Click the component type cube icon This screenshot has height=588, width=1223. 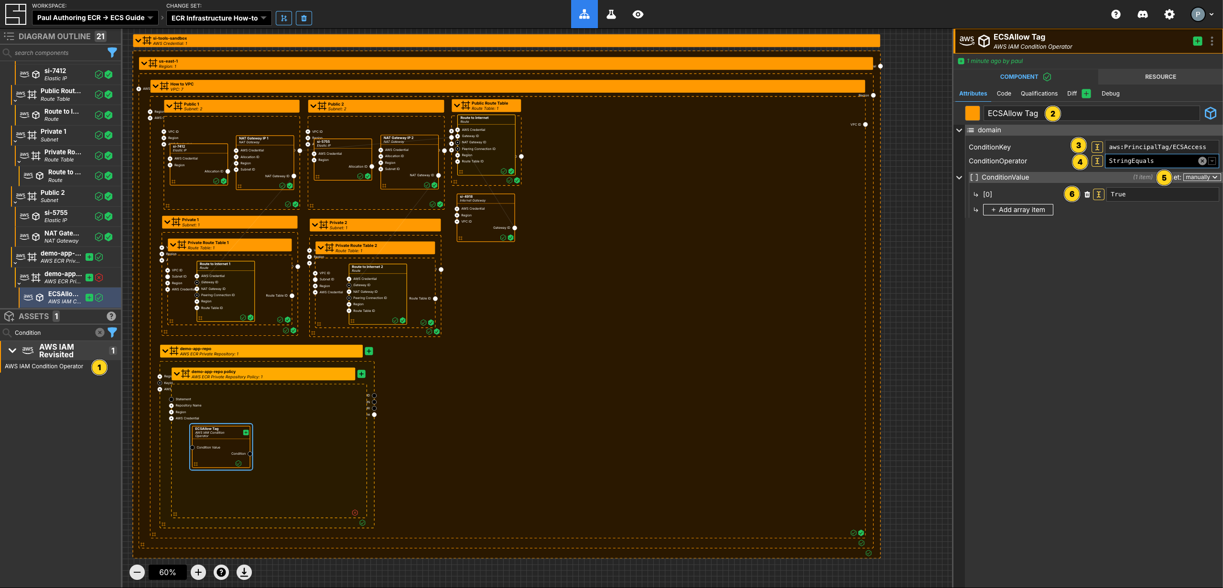point(1211,113)
